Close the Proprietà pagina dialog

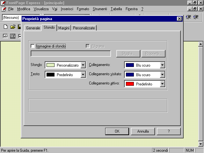pos(179,19)
